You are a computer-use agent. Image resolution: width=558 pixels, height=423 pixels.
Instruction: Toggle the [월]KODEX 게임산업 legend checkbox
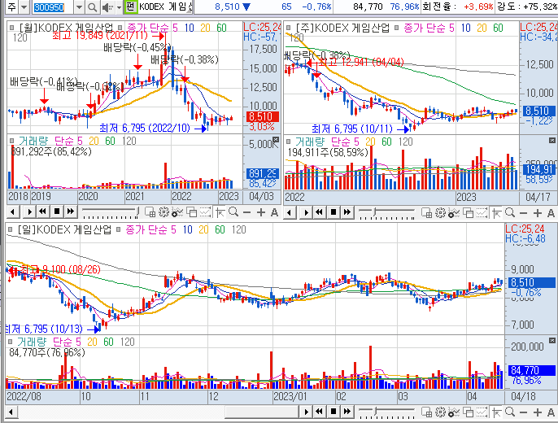point(11,28)
